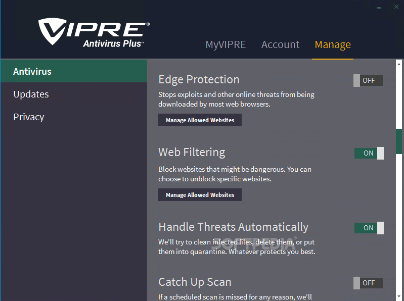
Task: Select the Manage tab
Action: [x=333, y=44]
